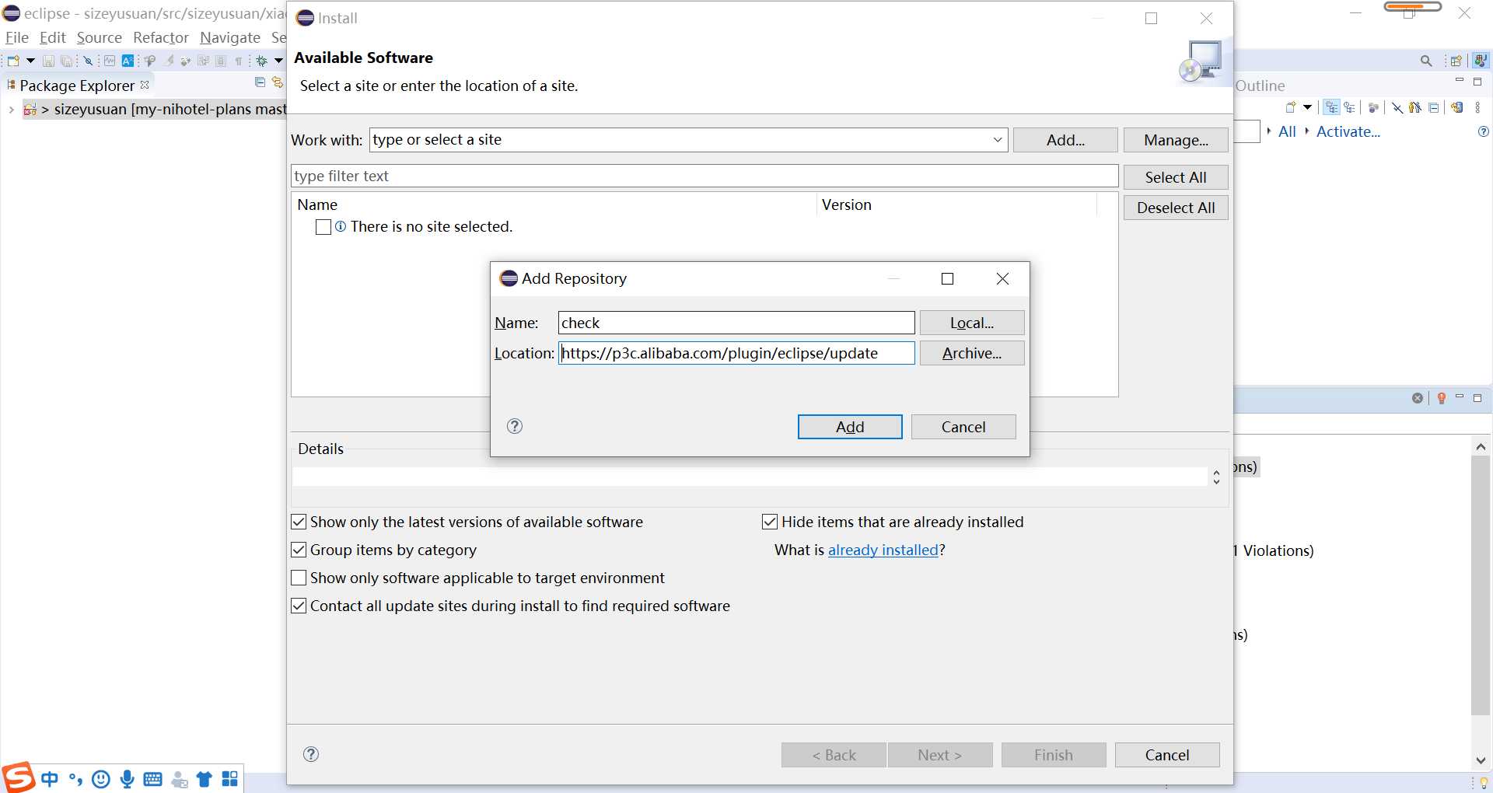Click the repository Name field containing 'check'
The height and width of the screenshot is (793, 1493).
(736, 323)
